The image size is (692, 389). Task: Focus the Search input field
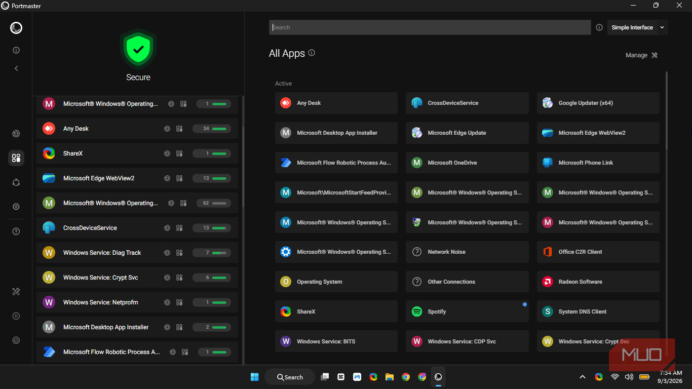tap(430, 27)
